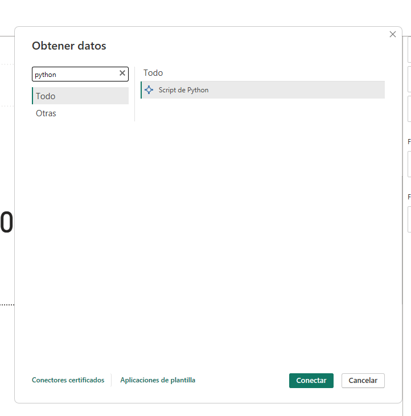The width and height of the screenshot is (411, 416).
Task: Click into the python search box
Action: coord(74,74)
